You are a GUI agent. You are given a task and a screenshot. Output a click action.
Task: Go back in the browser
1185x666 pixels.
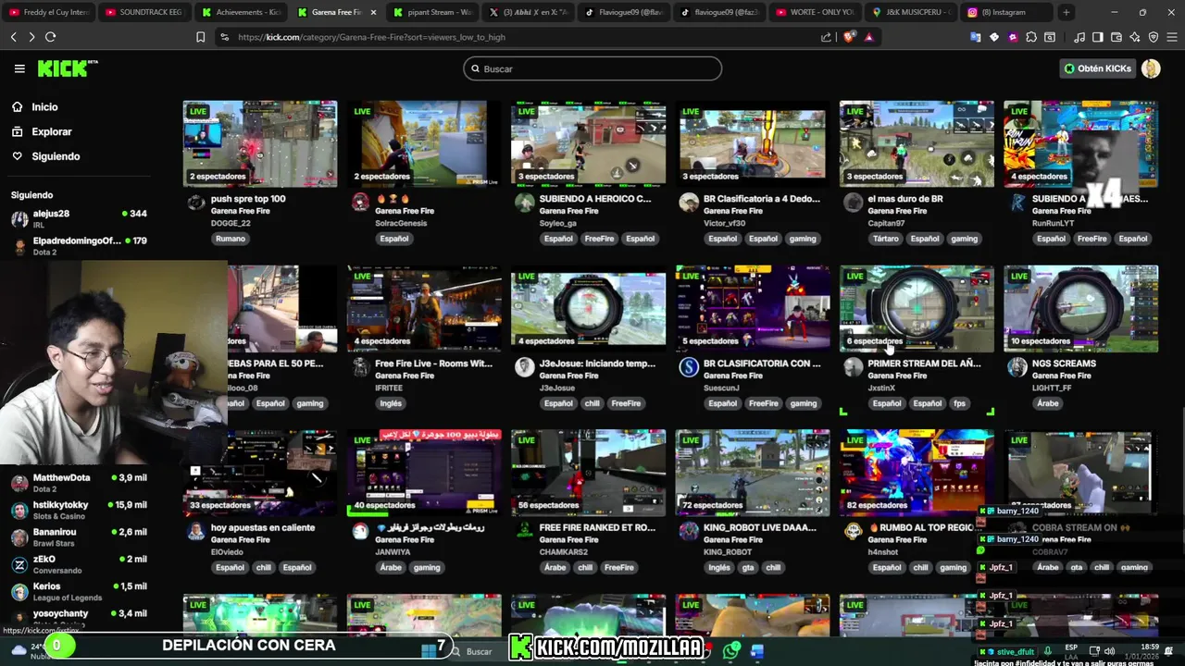[x=13, y=37]
